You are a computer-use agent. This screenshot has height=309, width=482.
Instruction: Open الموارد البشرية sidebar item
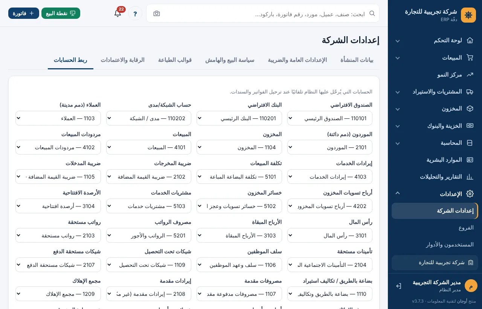[435, 160]
